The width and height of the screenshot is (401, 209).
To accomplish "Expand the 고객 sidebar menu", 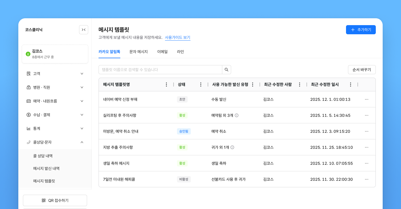I will (x=55, y=74).
